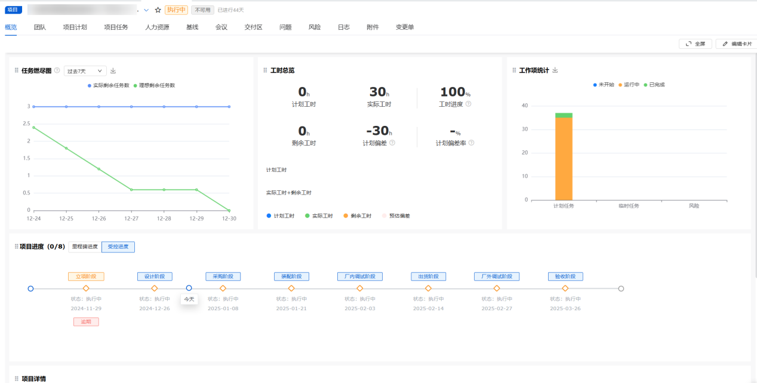The width and height of the screenshot is (757, 383).
Task: Click the 全屏 fullscreen button
Action: [x=695, y=44]
